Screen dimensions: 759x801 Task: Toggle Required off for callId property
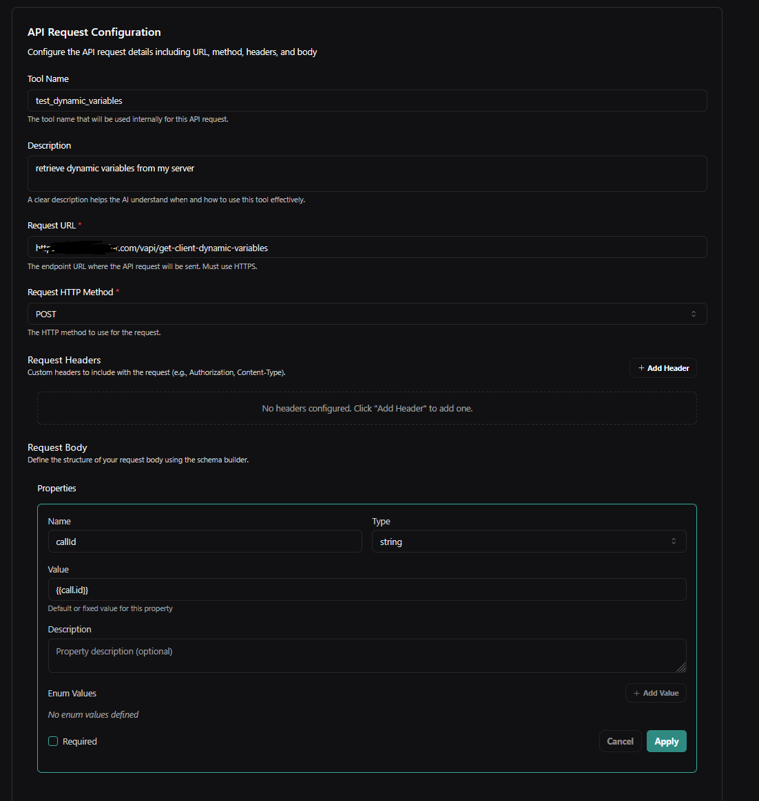tap(53, 741)
